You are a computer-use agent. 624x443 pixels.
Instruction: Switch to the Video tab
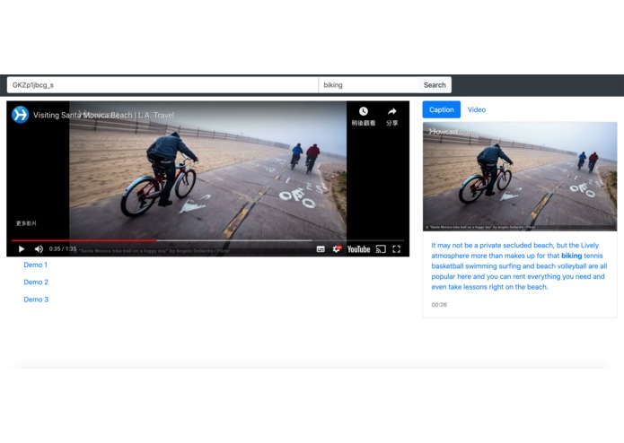pyautogui.click(x=477, y=109)
